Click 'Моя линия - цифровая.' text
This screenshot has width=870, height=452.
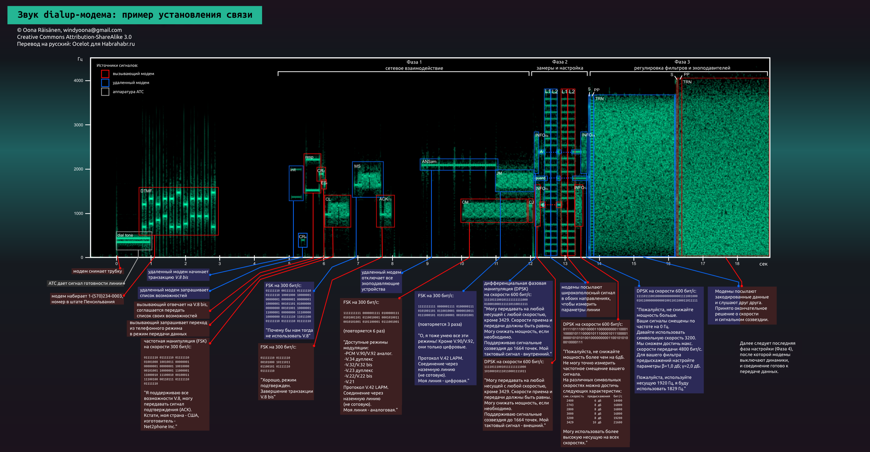click(x=443, y=381)
